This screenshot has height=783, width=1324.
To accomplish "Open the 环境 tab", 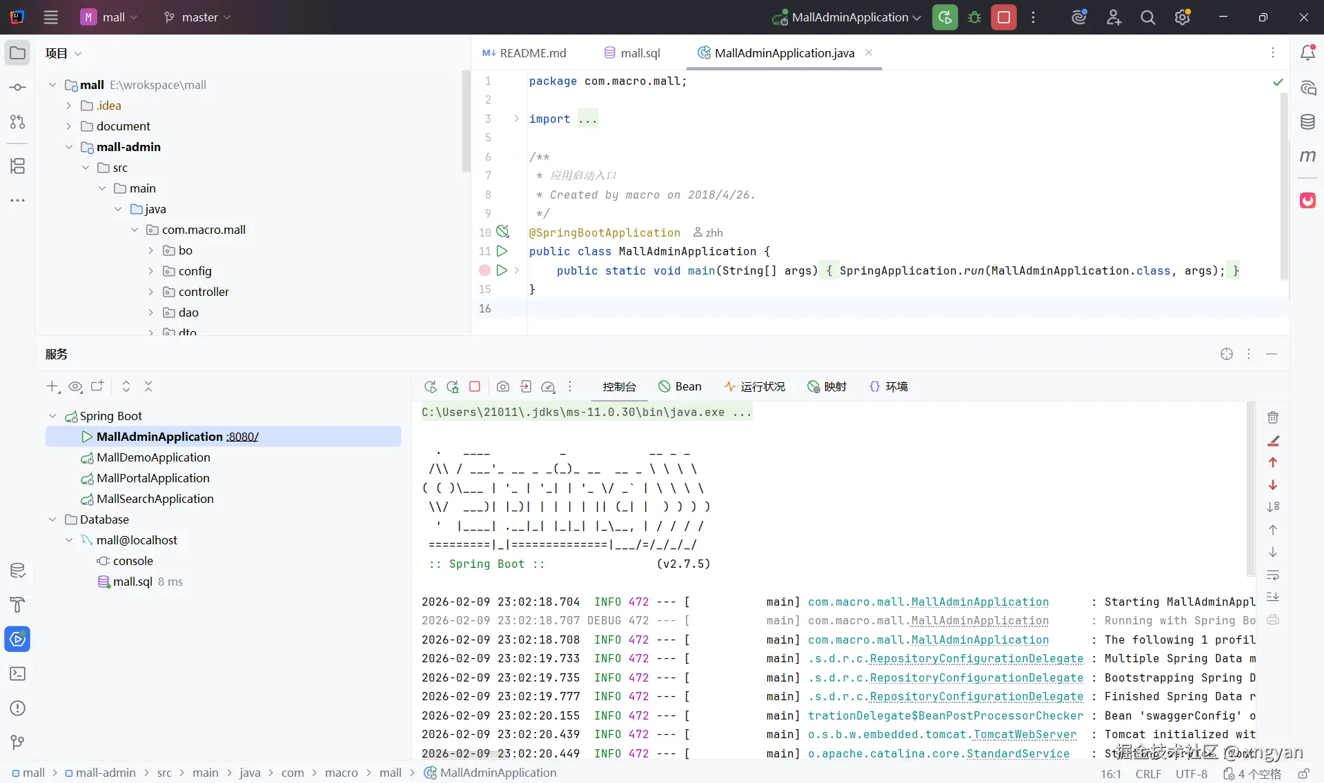I will pyautogui.click(x=889, y=387).
